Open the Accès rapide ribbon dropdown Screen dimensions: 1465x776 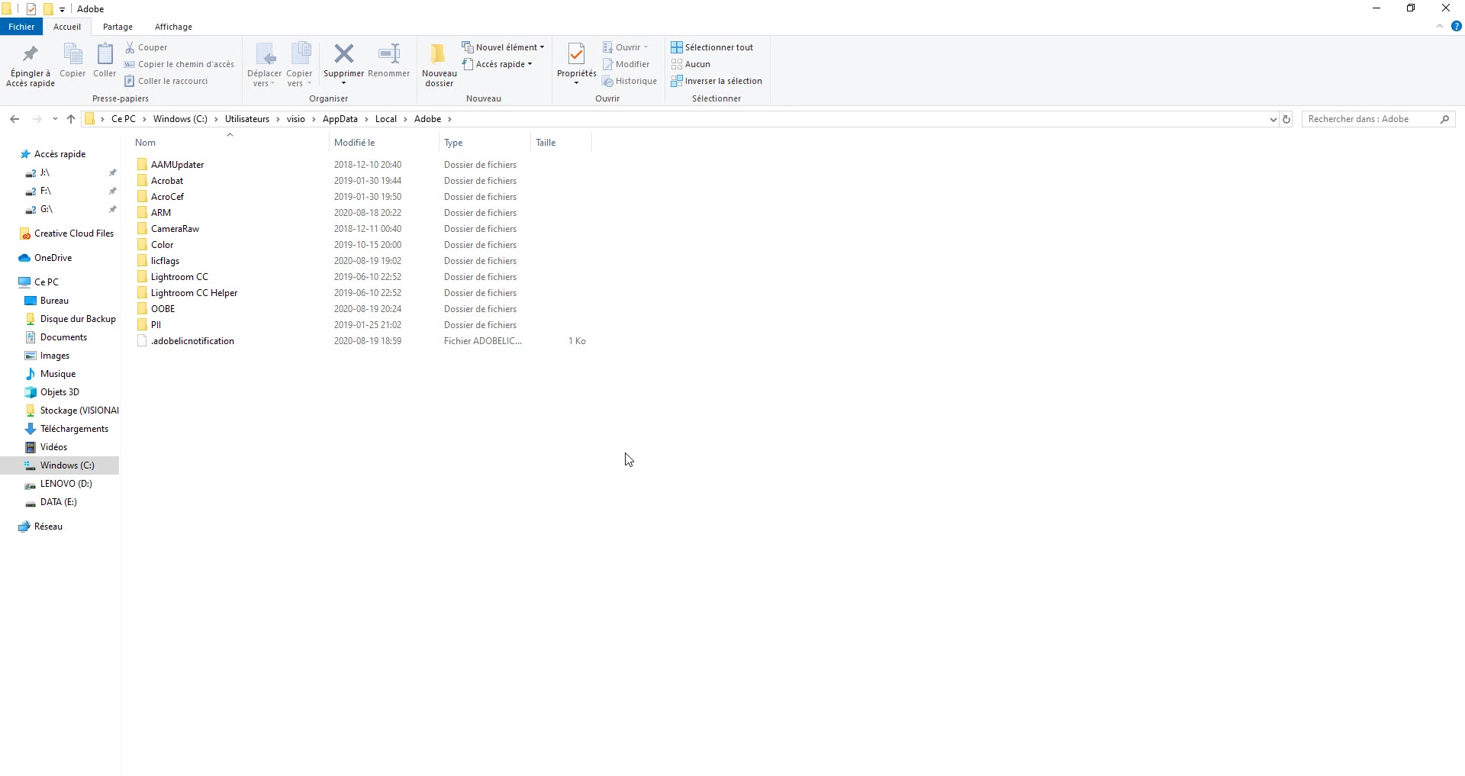coord(497,64)
